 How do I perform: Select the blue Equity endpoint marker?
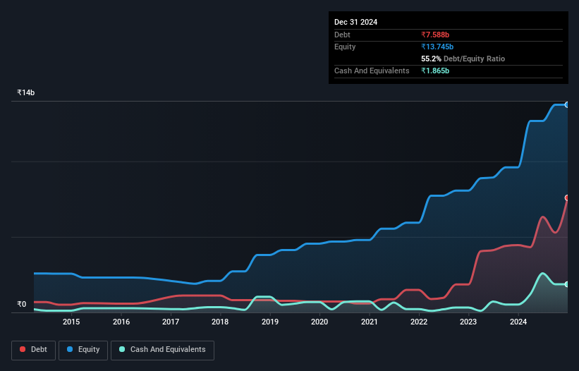click(x=567, y=105)
